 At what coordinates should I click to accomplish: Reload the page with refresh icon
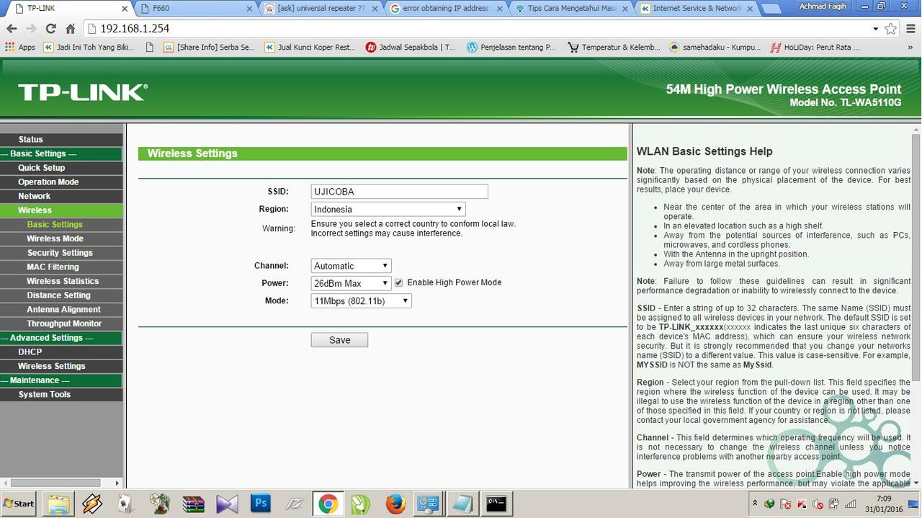click(x=50, y=29)
